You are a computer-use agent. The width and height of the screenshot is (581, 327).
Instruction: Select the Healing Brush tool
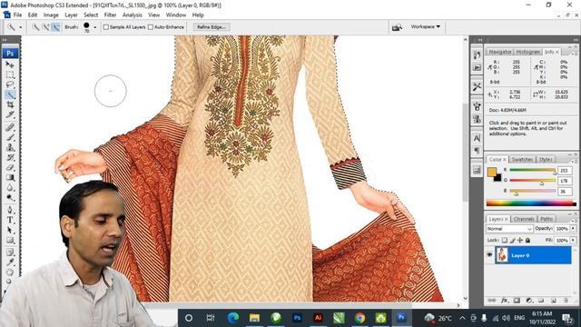[x=10, y=127]
